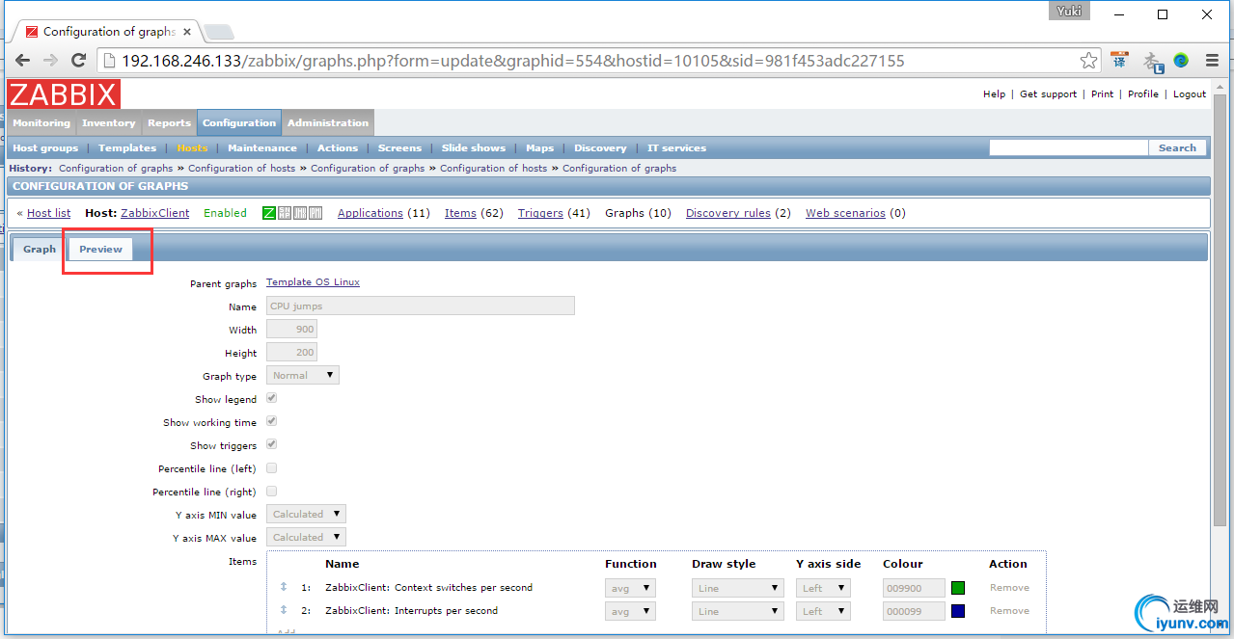1234x639 pixels.
Task: Click the colour code field 009900
Action: (x=914, y=588)
